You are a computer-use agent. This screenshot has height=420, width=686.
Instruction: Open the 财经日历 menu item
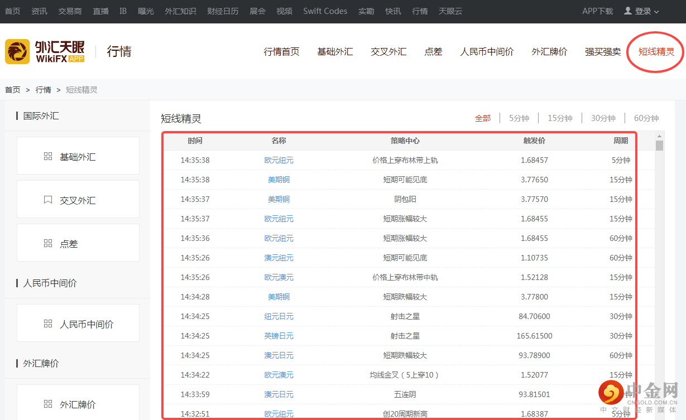click(223, 11)
